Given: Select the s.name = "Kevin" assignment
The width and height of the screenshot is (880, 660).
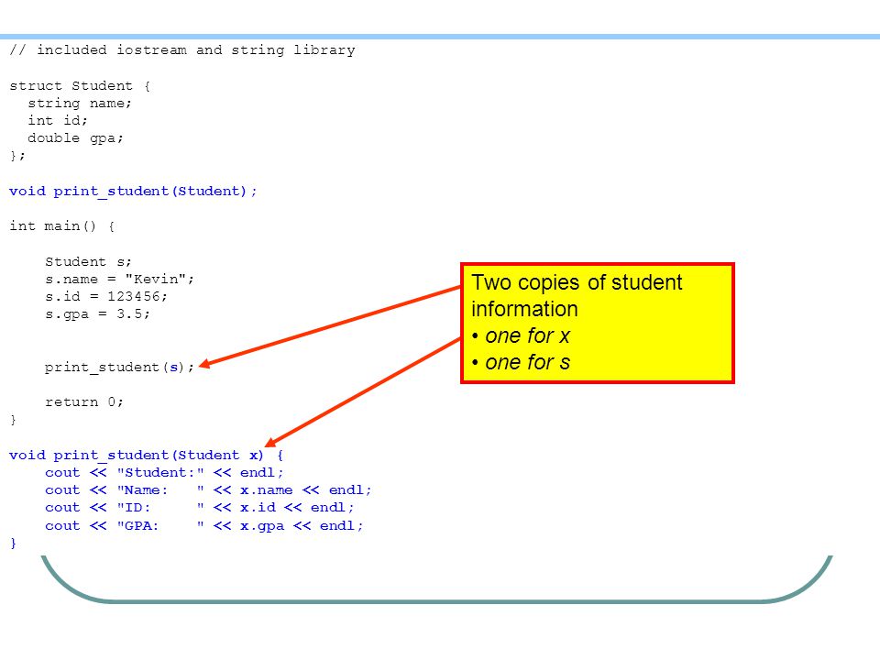Looking at the screenshot, I should tap(119, 279).
